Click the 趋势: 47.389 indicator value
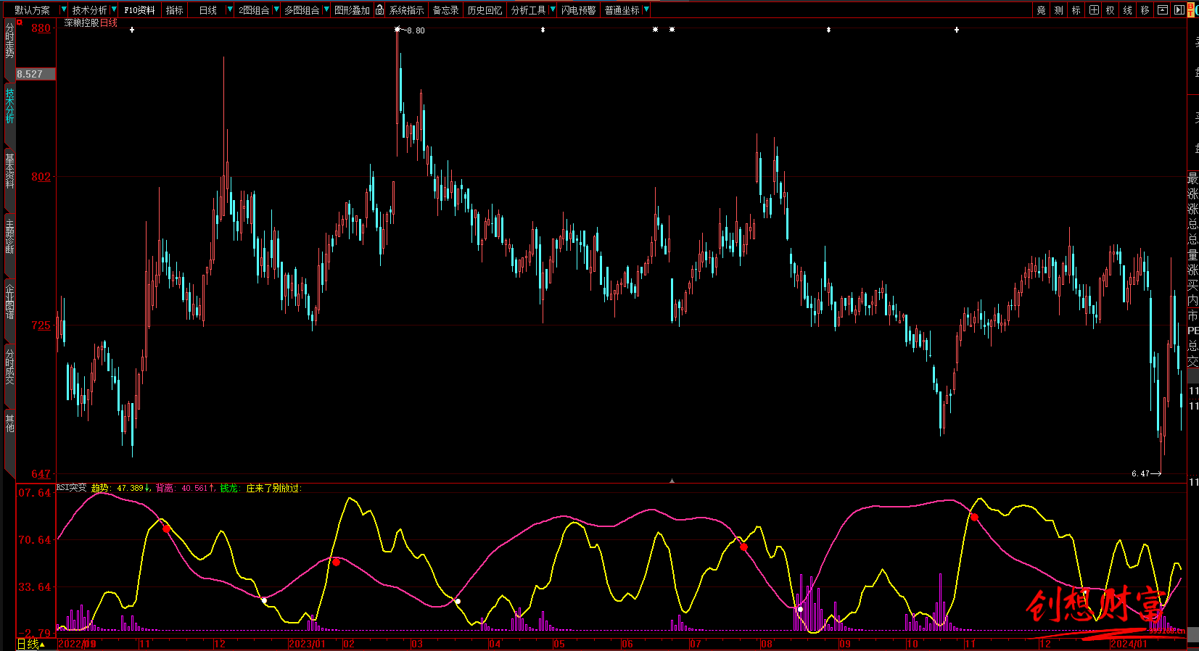The width and height of the screenshot is (1199, 651). (x=121, y=488)
